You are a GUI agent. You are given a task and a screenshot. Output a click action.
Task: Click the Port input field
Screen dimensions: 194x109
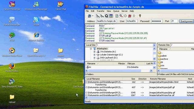[174, 21]
